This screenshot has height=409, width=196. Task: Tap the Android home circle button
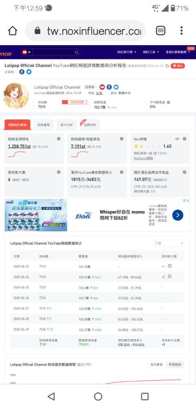98,397
